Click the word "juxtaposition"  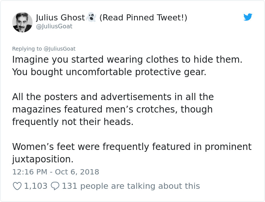pyautogui.click(x=42, y=159)
